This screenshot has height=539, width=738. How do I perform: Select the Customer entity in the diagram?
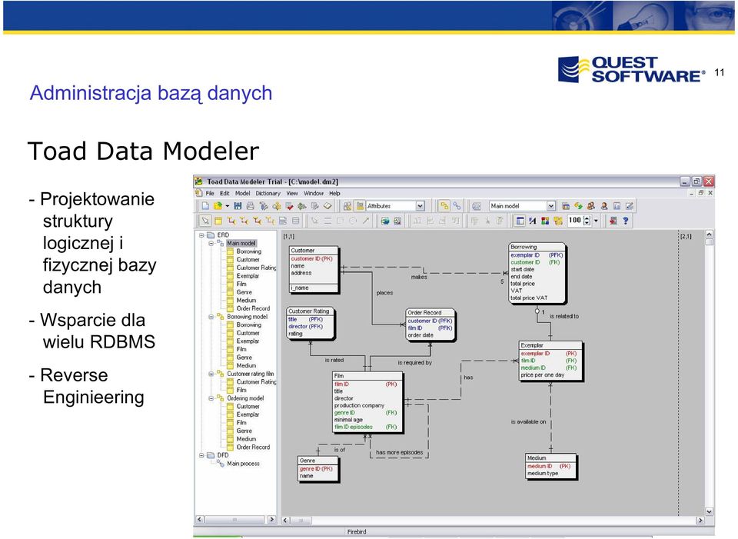click(x=314, y=270)
